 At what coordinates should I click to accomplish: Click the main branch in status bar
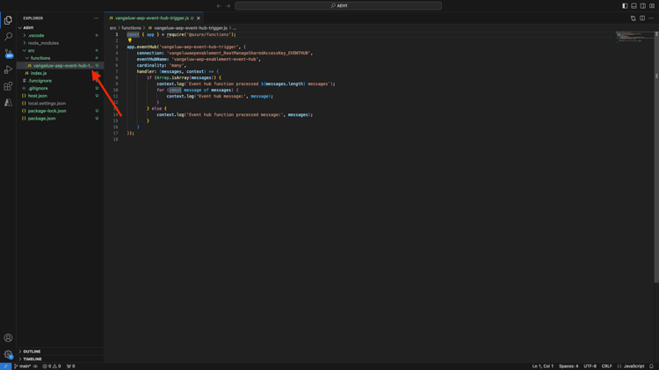(24, 366)
